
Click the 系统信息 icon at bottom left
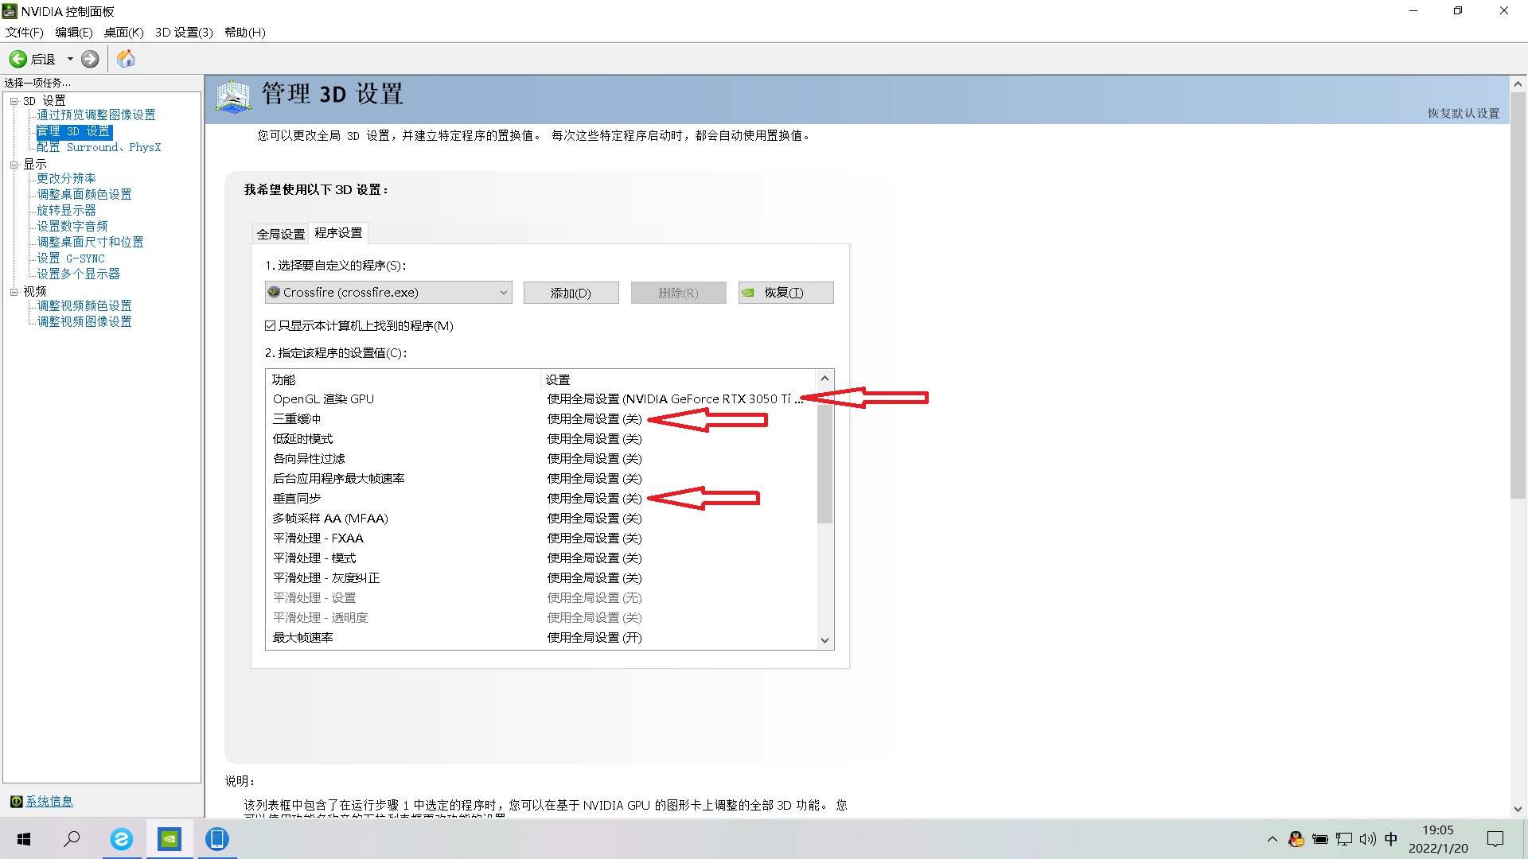point(16,801)
